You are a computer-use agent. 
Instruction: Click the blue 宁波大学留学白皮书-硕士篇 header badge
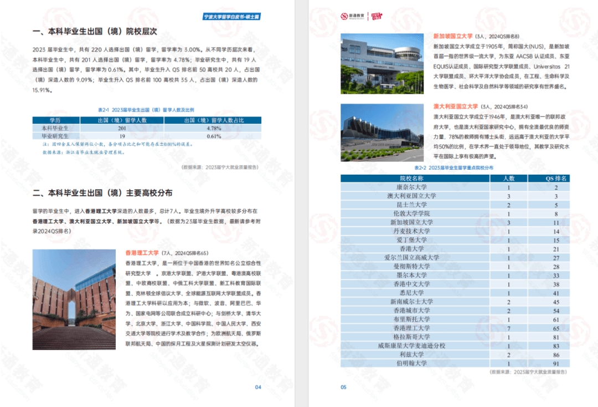(231, 17)
